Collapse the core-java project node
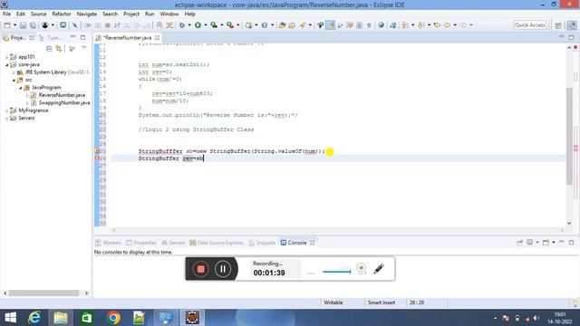The width and height of the screenshot is (580, 326). pos(6,64)
